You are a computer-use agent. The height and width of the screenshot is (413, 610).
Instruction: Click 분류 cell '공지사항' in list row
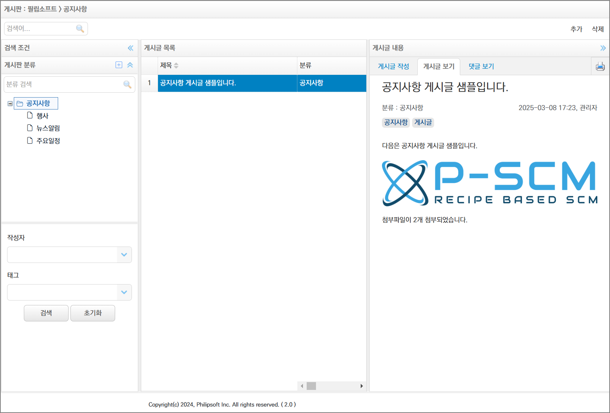[332, 83]
